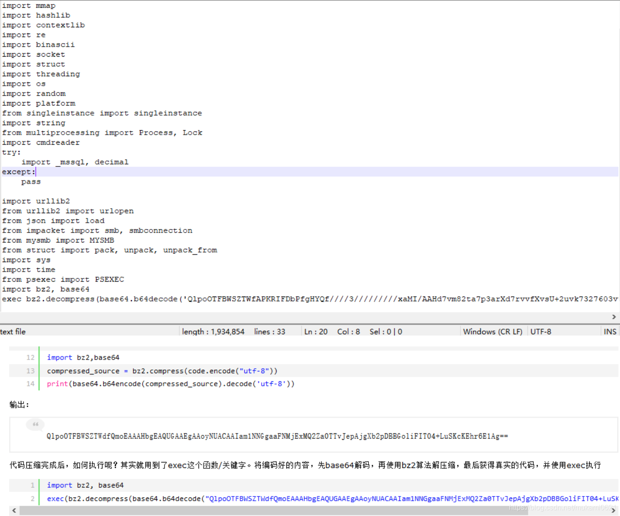The width and height of the screenshot is (620, 516).
Task: Click the 'try:' line
Action: click(x=11, y=152)
